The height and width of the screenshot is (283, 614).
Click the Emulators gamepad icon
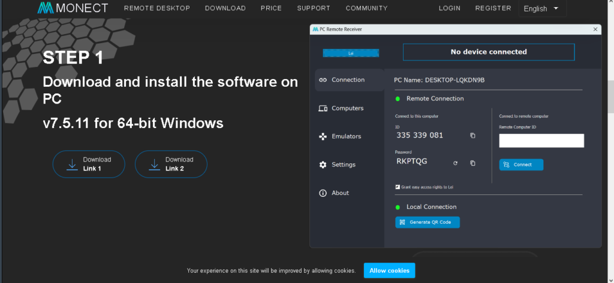pyautogui.click(x=323, y=136)
